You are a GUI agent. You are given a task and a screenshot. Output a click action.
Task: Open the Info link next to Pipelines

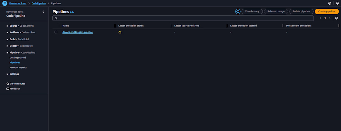click(72, 12)
